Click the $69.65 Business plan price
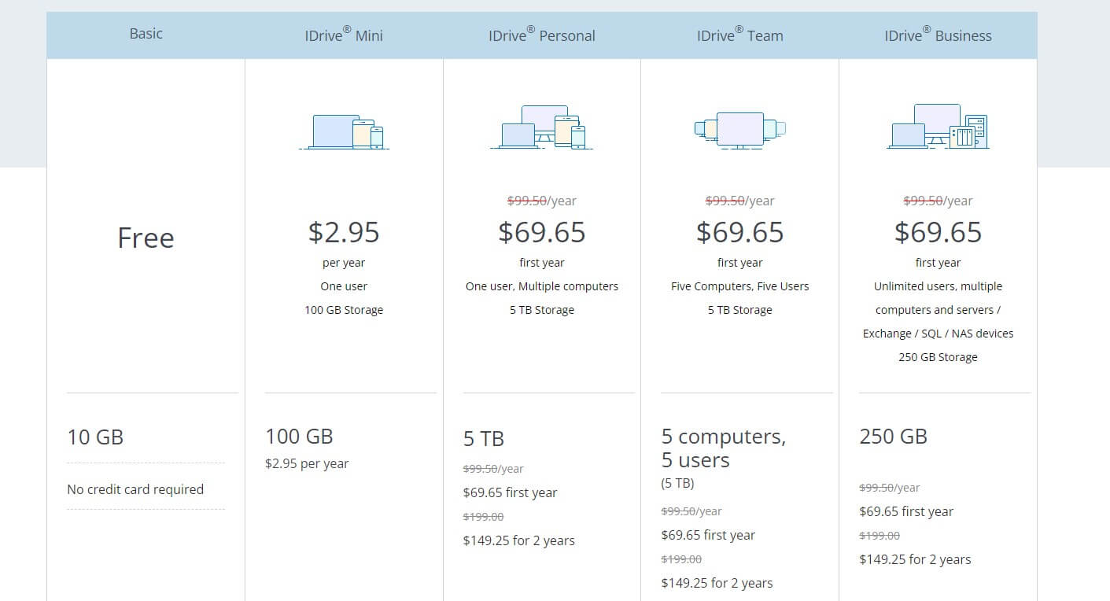1110x601 pixels. pyautogui.click(x=938, y=232)
